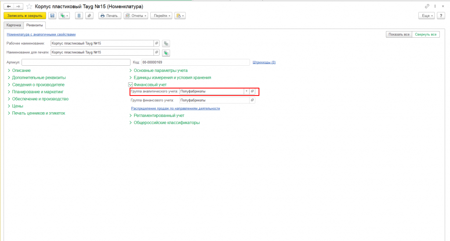Image resolution: width=450 pixels, height=241 pixels.
Task: Open the document-with-clock toolbar dropdown
Action: click(x=180, y=16)
